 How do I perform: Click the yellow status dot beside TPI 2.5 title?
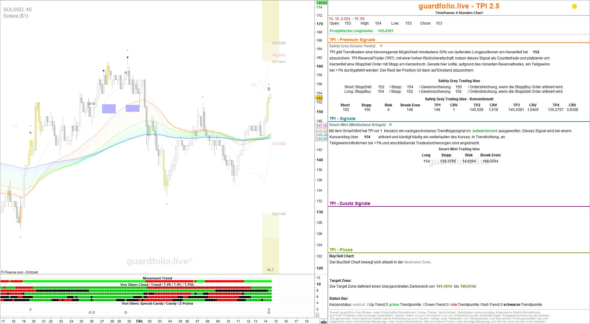pos(574,6)
